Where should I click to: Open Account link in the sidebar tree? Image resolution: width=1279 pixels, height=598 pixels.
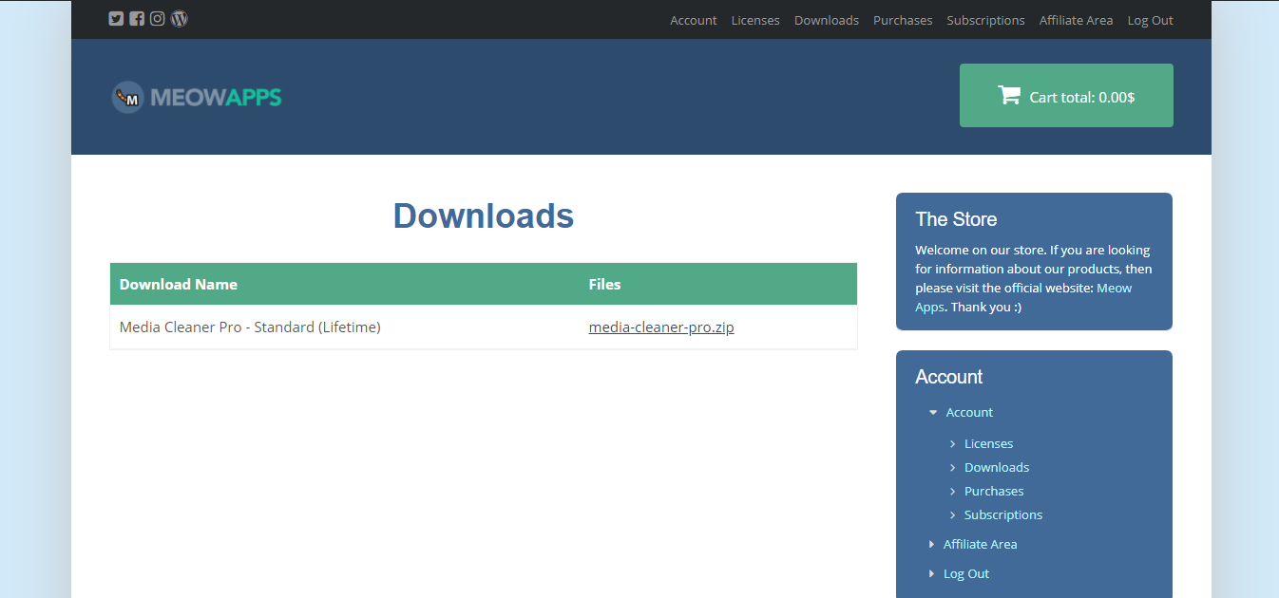coord(969,412)
